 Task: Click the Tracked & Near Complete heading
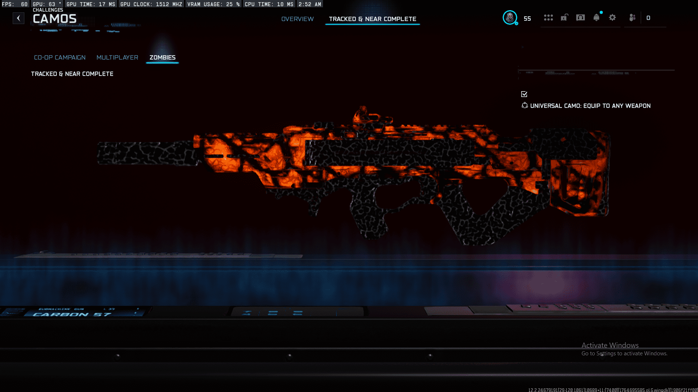[72, 74]
